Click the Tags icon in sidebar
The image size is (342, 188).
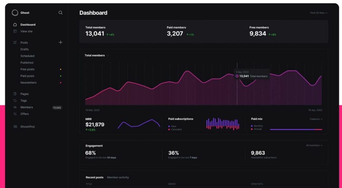15,101
